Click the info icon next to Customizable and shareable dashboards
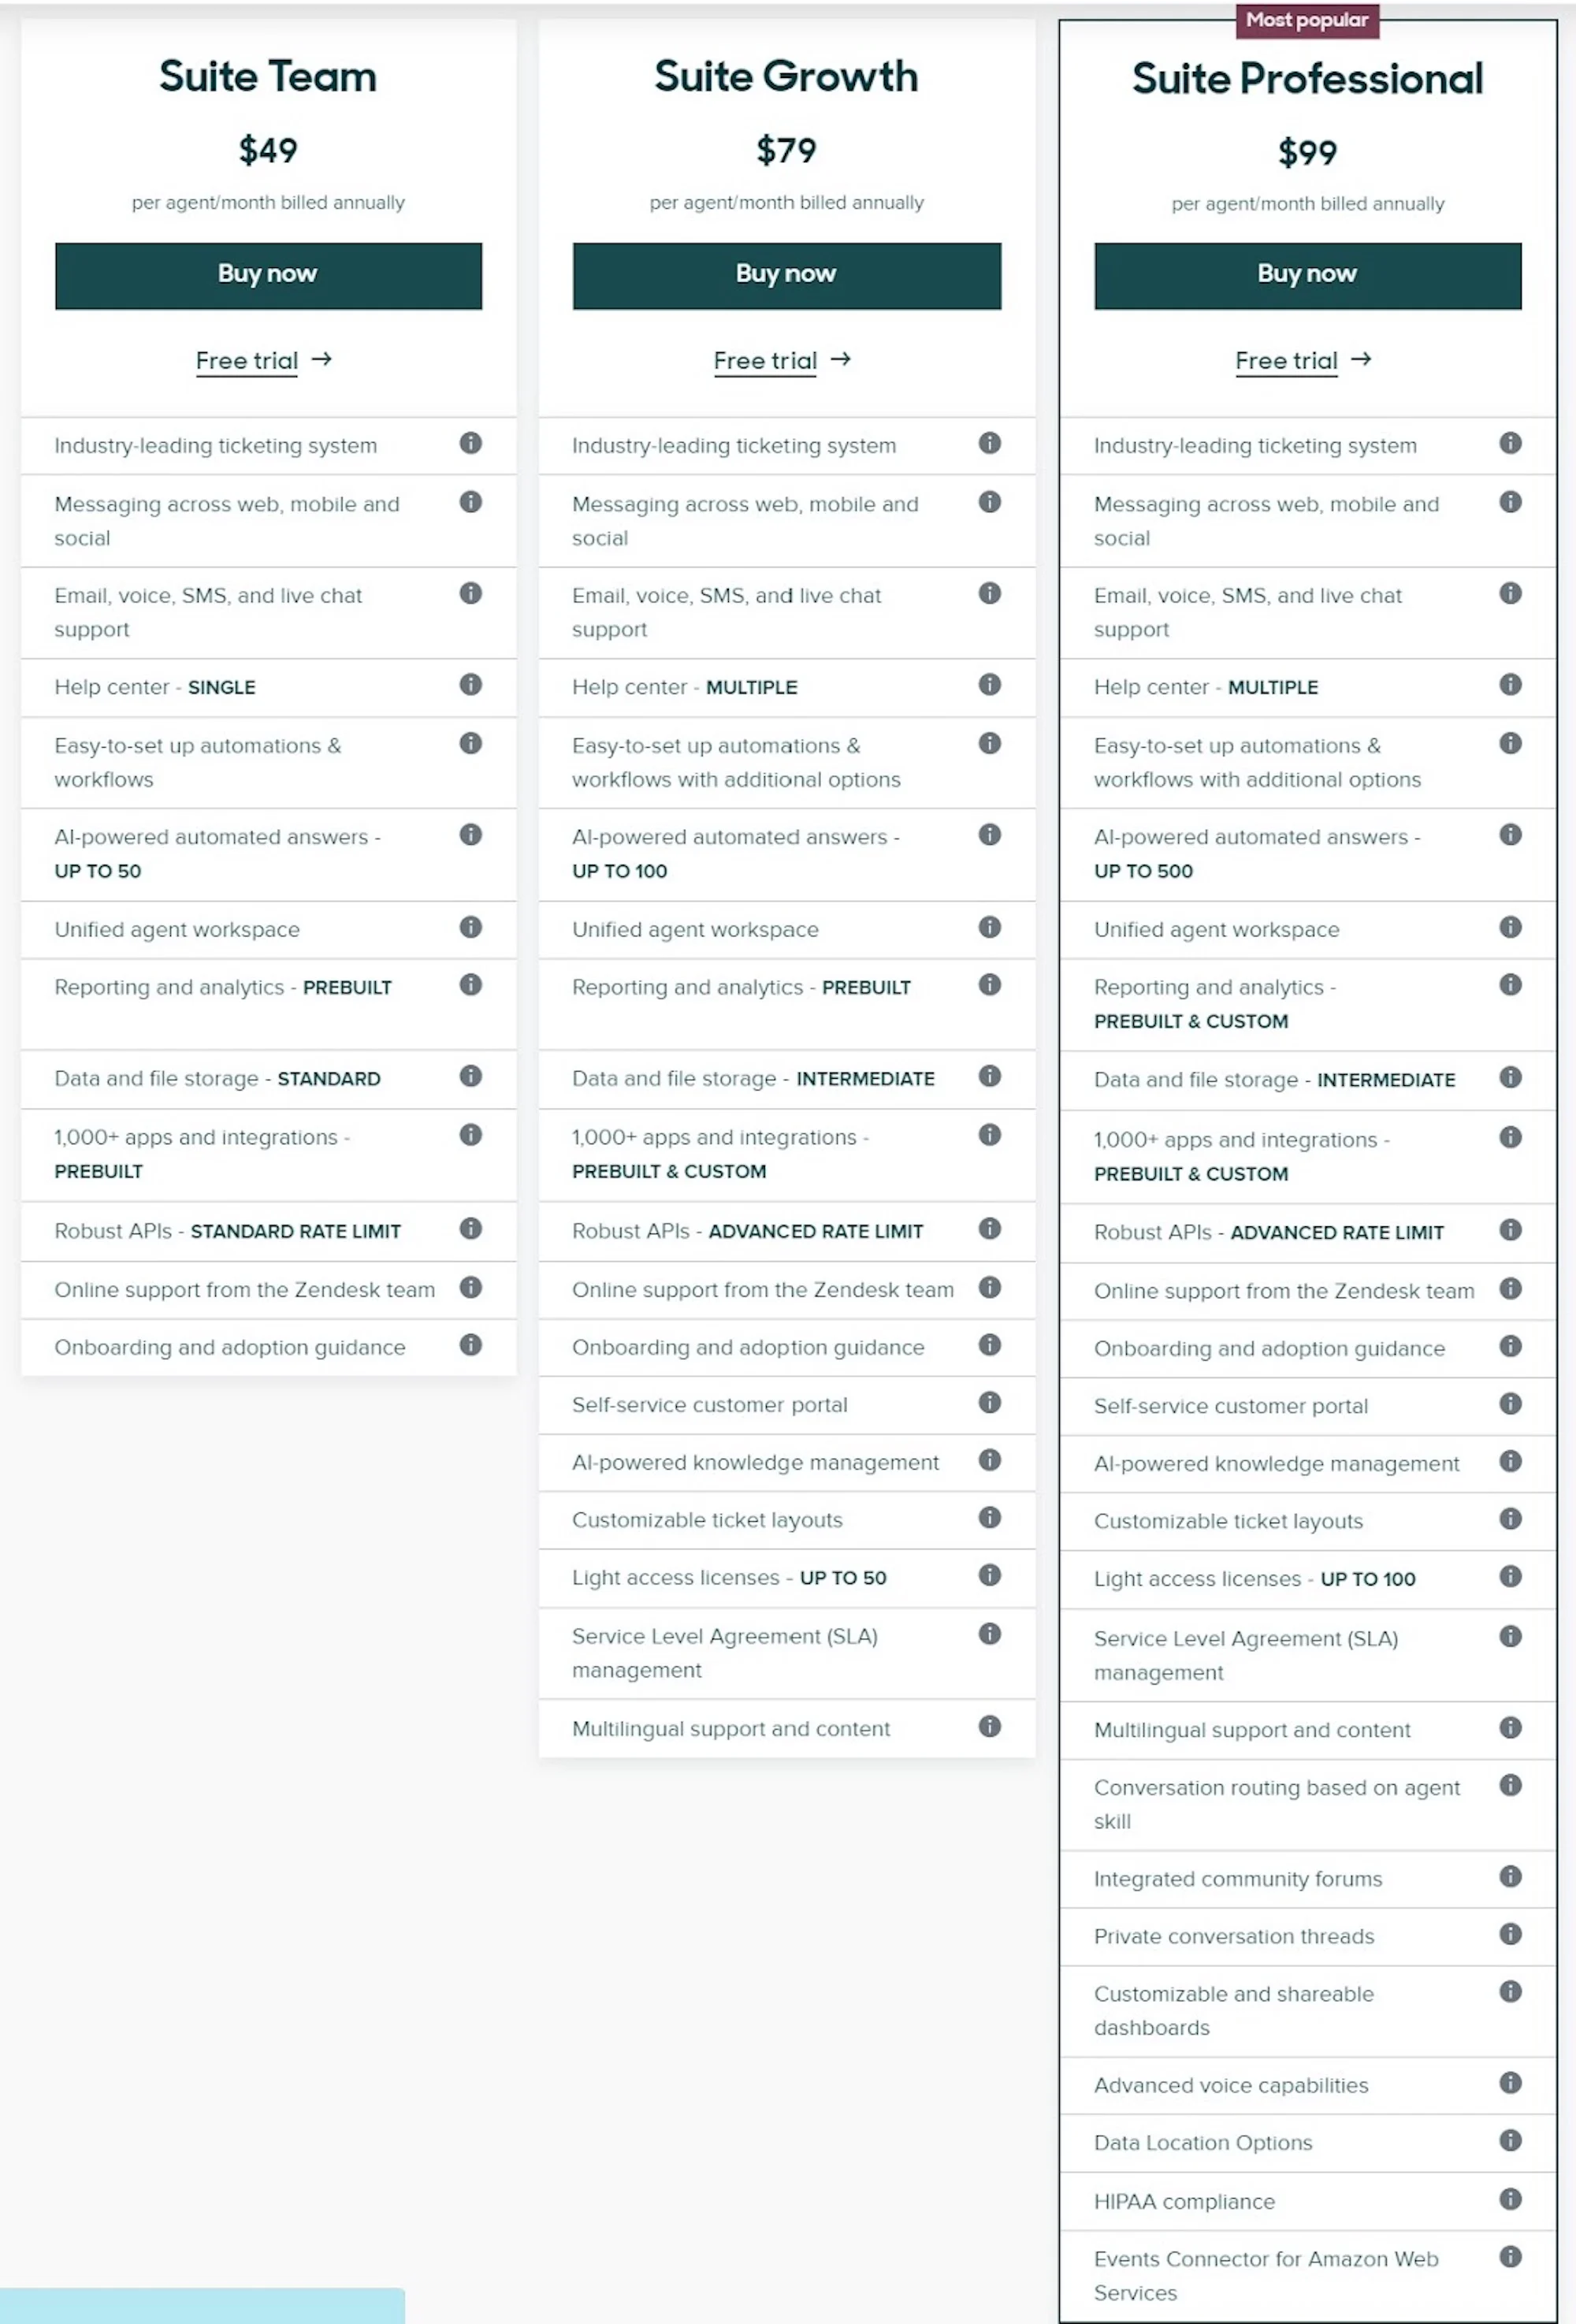The height and width of the screenshot is (2324, 1576). 1504,1991
